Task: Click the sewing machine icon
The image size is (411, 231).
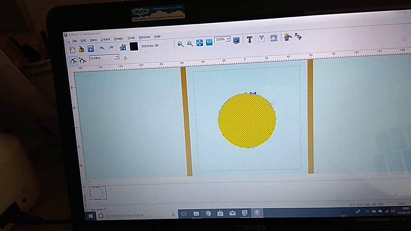Action: pyautogui.click(x=274, y=38)
